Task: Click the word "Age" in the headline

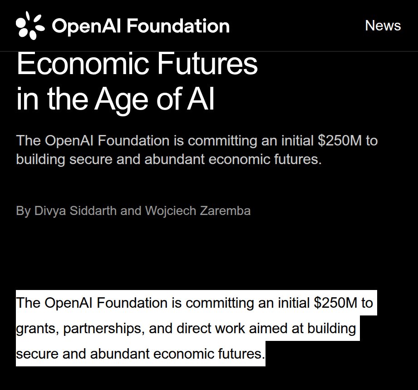Action: [121, 99]
